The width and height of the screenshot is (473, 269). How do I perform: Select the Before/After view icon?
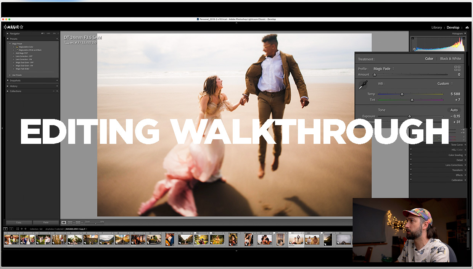coord(77,222)
